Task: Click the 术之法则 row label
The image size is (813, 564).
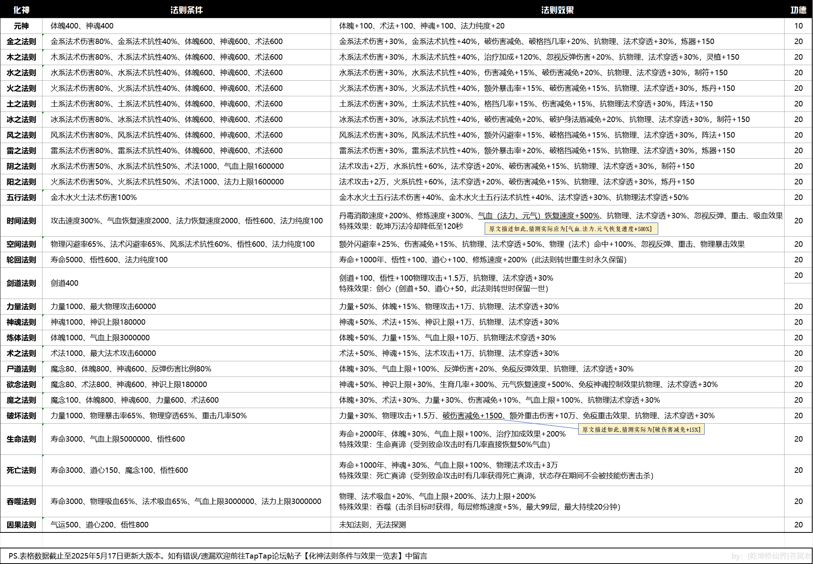Action: 21,353
